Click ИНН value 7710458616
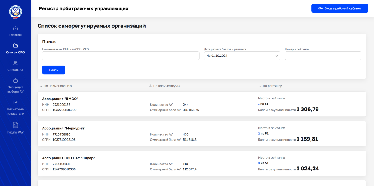374x186 pixels. (61, 134)
